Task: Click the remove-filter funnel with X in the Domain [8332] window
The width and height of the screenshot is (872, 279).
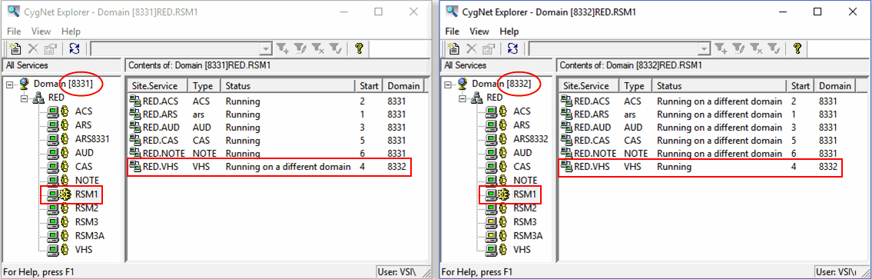Action: 756,49
